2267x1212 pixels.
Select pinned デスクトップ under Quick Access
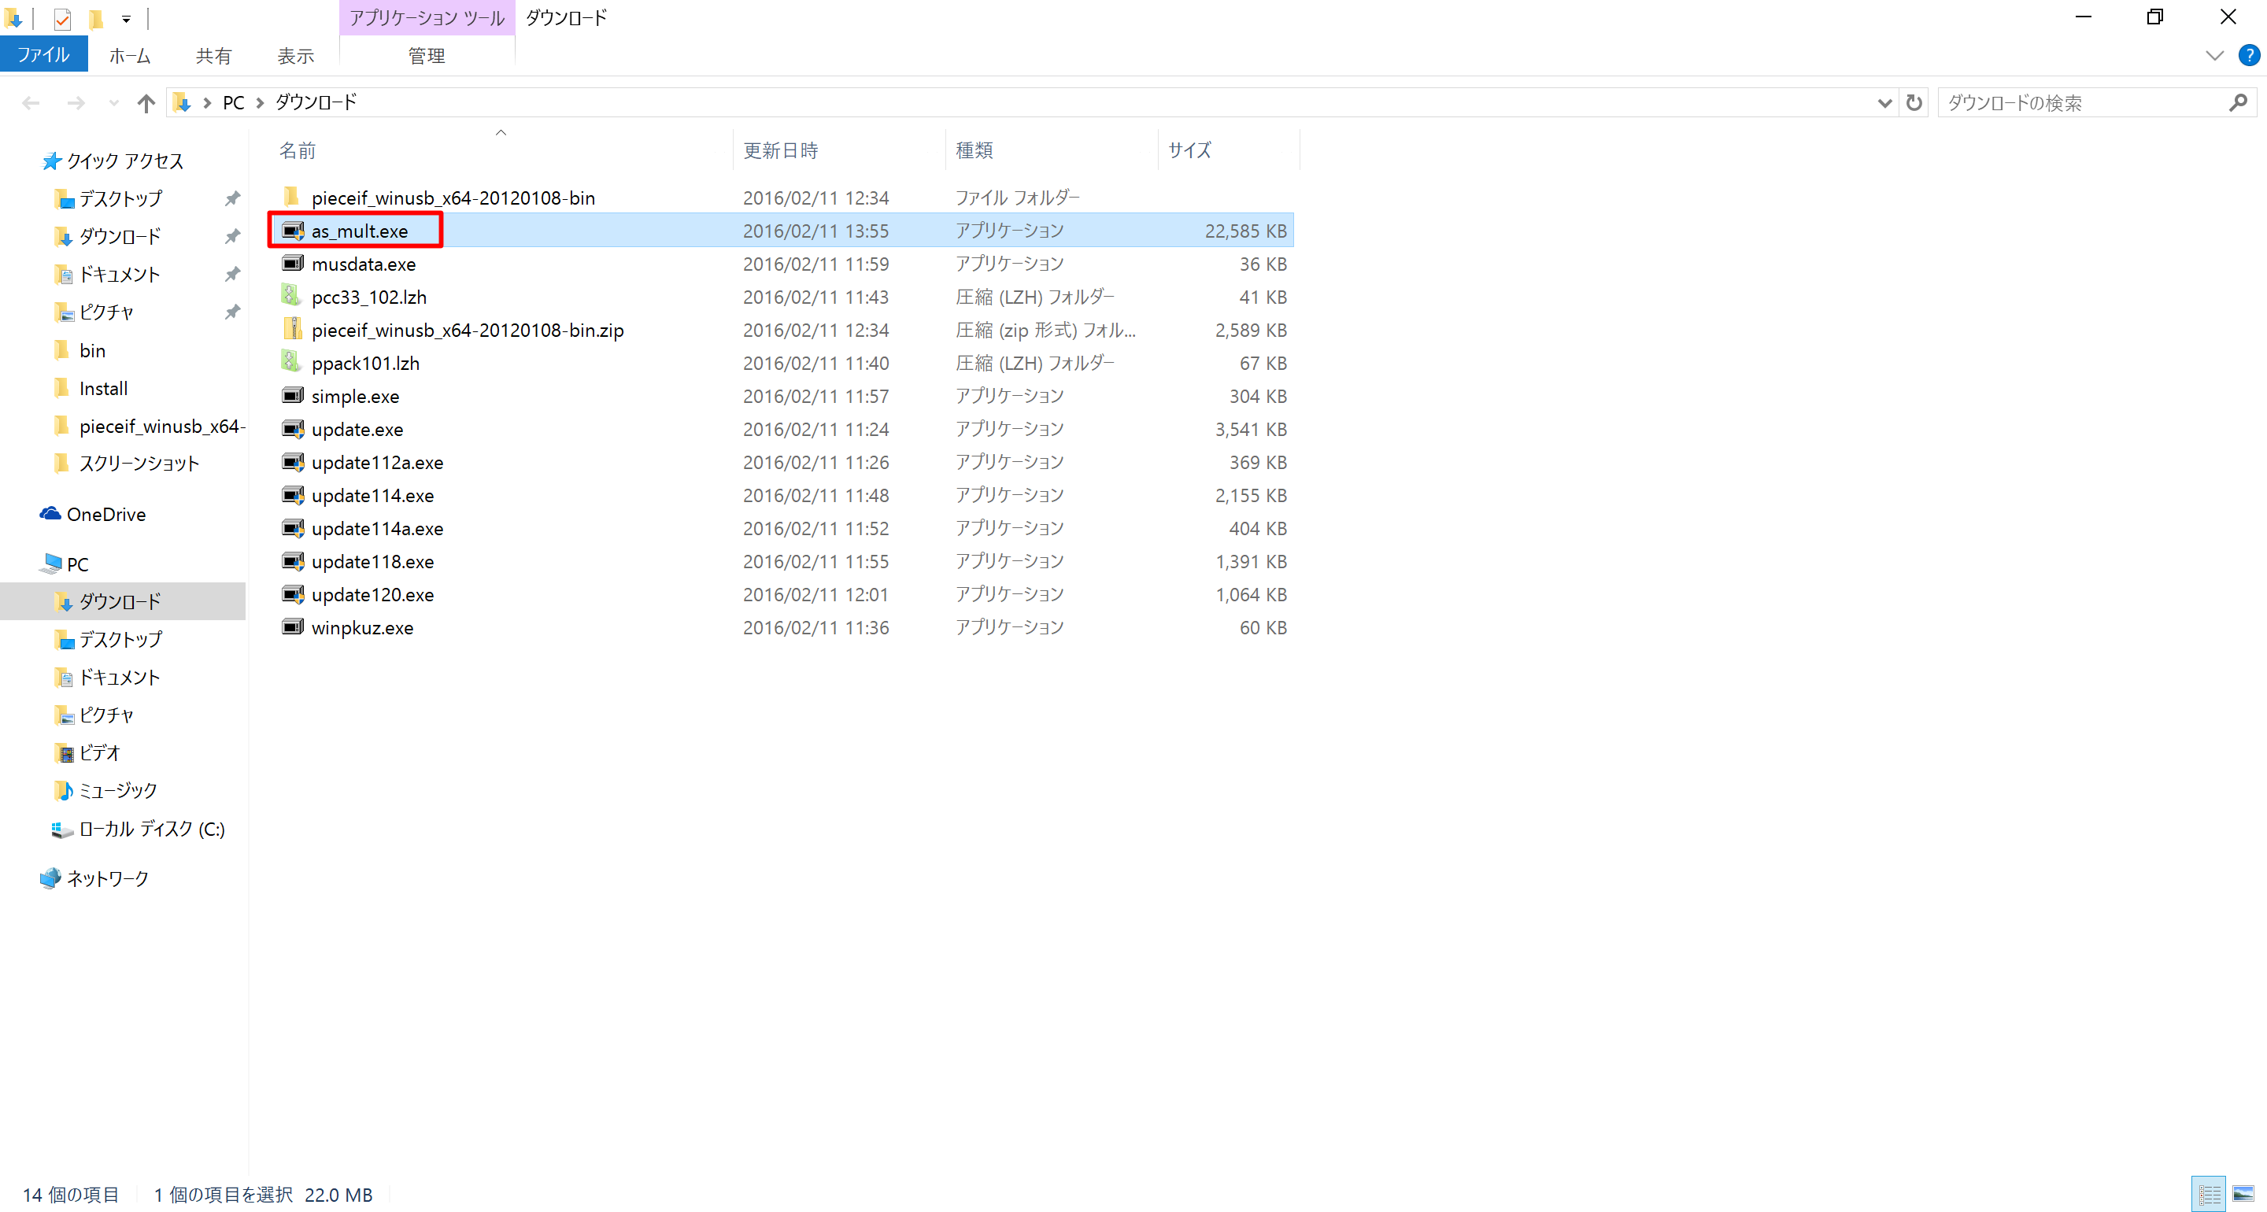[120, 199]
